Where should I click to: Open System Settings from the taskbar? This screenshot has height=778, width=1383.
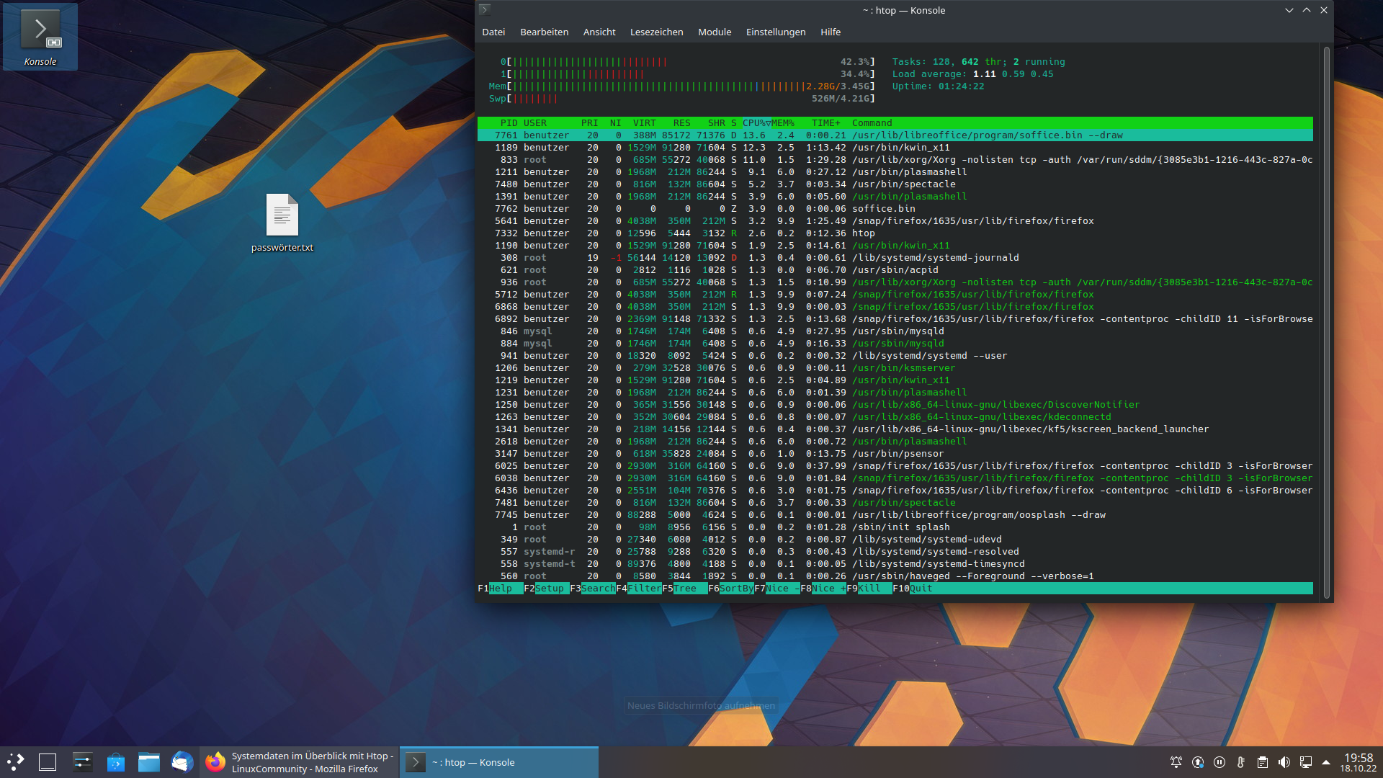tap(83, 762)
